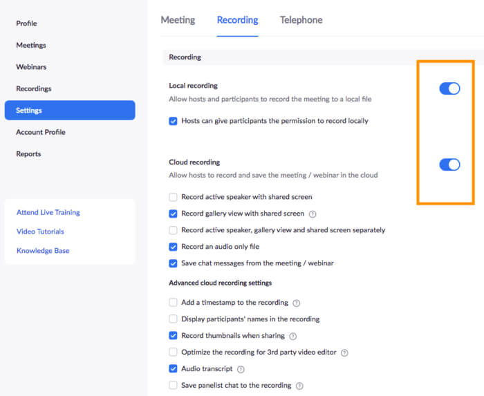Open Recordings in the left sidebar

click(x=34, y=88)
